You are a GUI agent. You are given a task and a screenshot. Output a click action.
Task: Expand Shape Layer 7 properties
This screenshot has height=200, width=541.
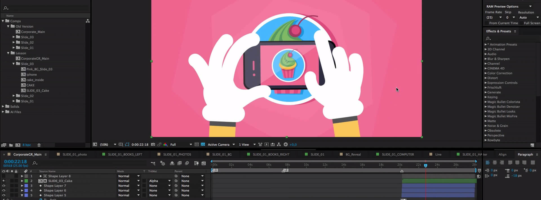pos(22,186)
